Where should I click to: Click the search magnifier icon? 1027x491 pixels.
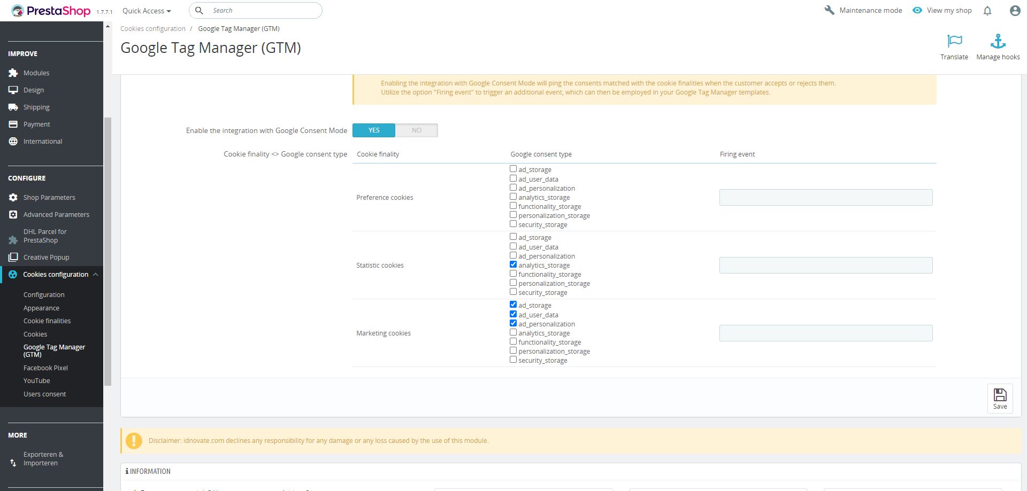199,10
